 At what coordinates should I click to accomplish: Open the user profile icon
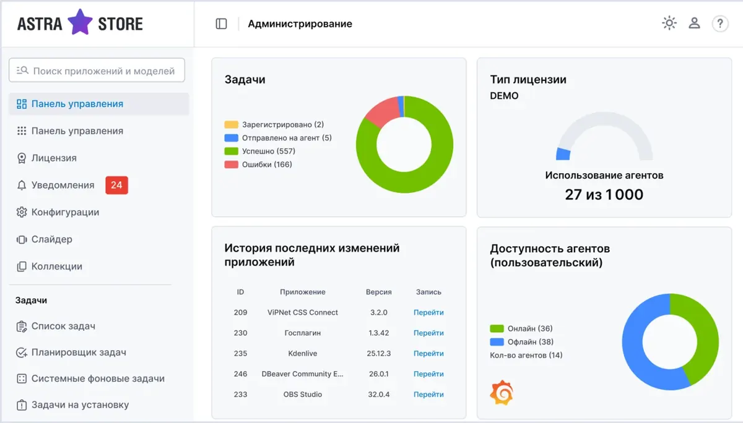pyautogui.click(x=695, y=23)
